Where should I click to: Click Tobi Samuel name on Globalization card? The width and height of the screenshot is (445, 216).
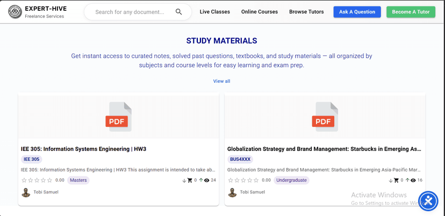(253, 192)
